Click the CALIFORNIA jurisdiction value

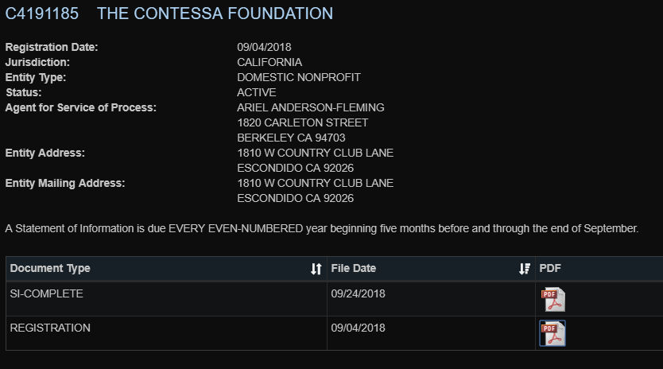269,62
